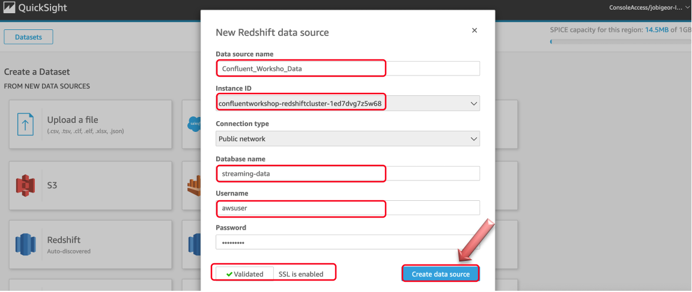This screenshot has width=692, height=292.
Task: Click Create data source button
Action: click(x=440, y=274)
